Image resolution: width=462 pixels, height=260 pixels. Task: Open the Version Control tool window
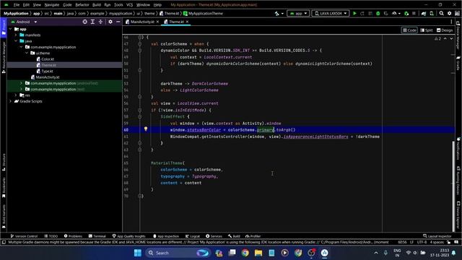point(24,236)
